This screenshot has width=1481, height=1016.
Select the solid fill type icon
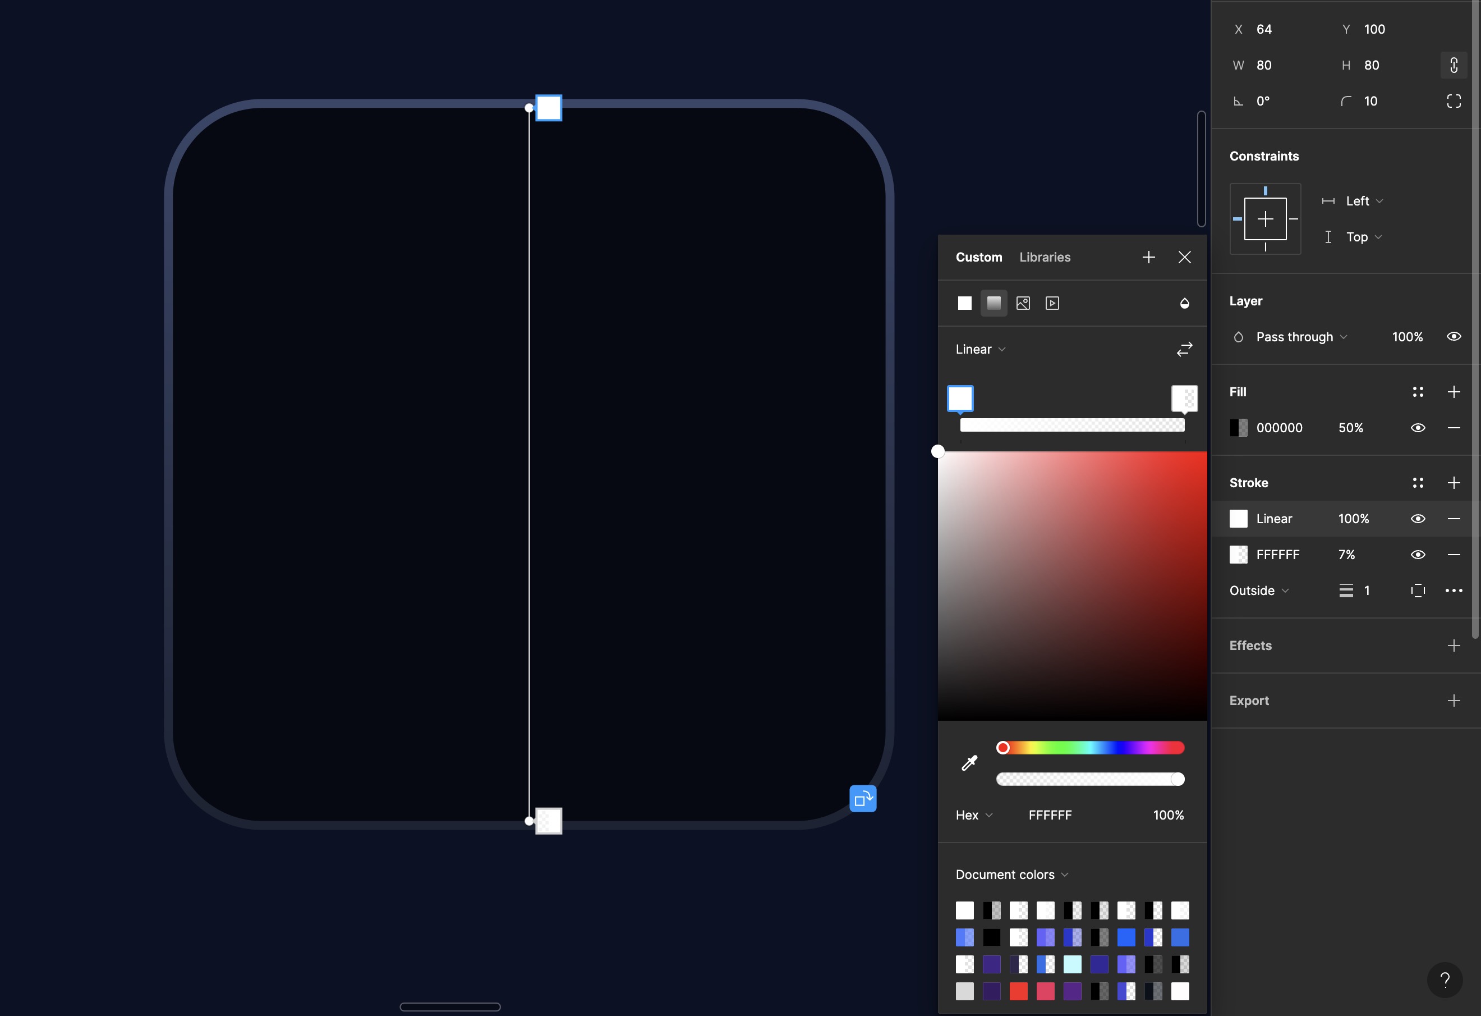[964, 303]
